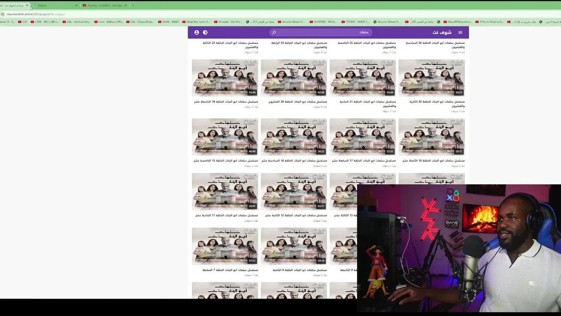Open the L7OR - SRA LI SRA bookmark

pyautogui.click(x=44, y=22)
